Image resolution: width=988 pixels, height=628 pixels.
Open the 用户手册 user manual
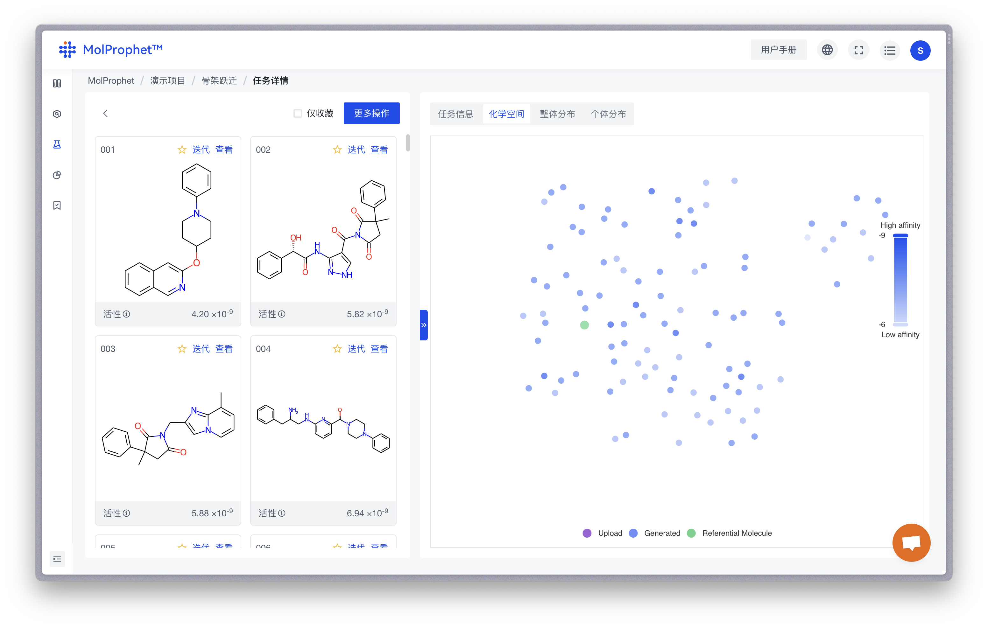[778, 50]
